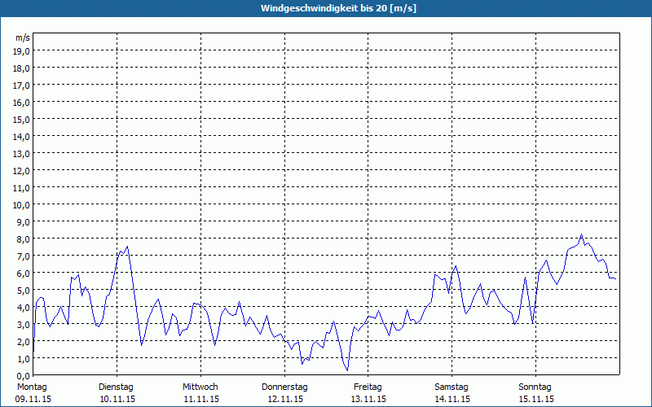
Task: Click the 15,0 y-axis tick label
Action: point(22,119)
